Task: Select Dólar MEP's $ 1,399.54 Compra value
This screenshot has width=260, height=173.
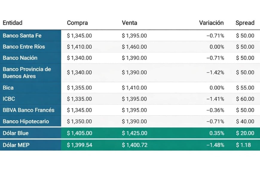Action: 79,145
